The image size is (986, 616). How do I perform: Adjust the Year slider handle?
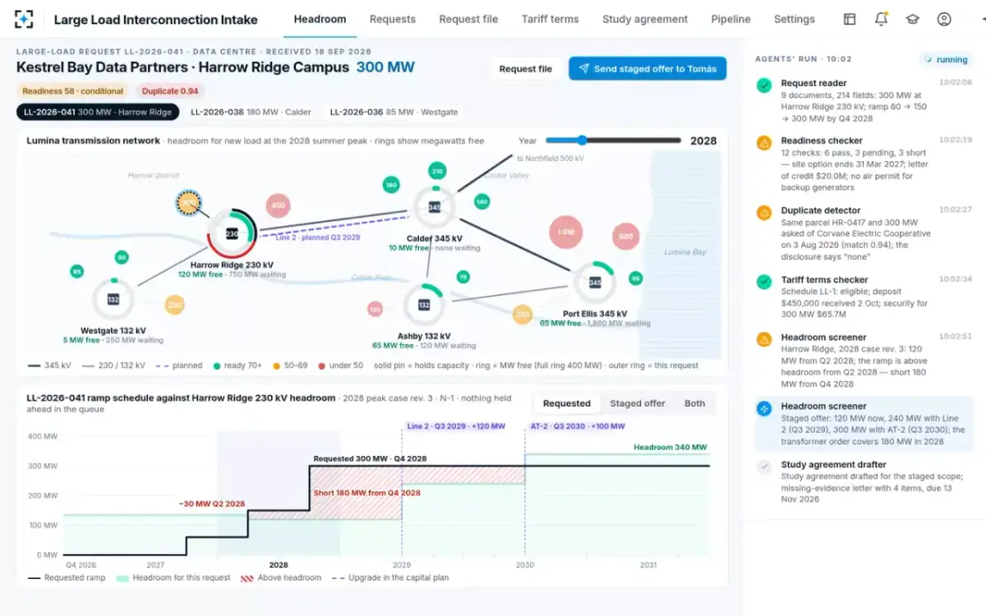coord(582,140)
